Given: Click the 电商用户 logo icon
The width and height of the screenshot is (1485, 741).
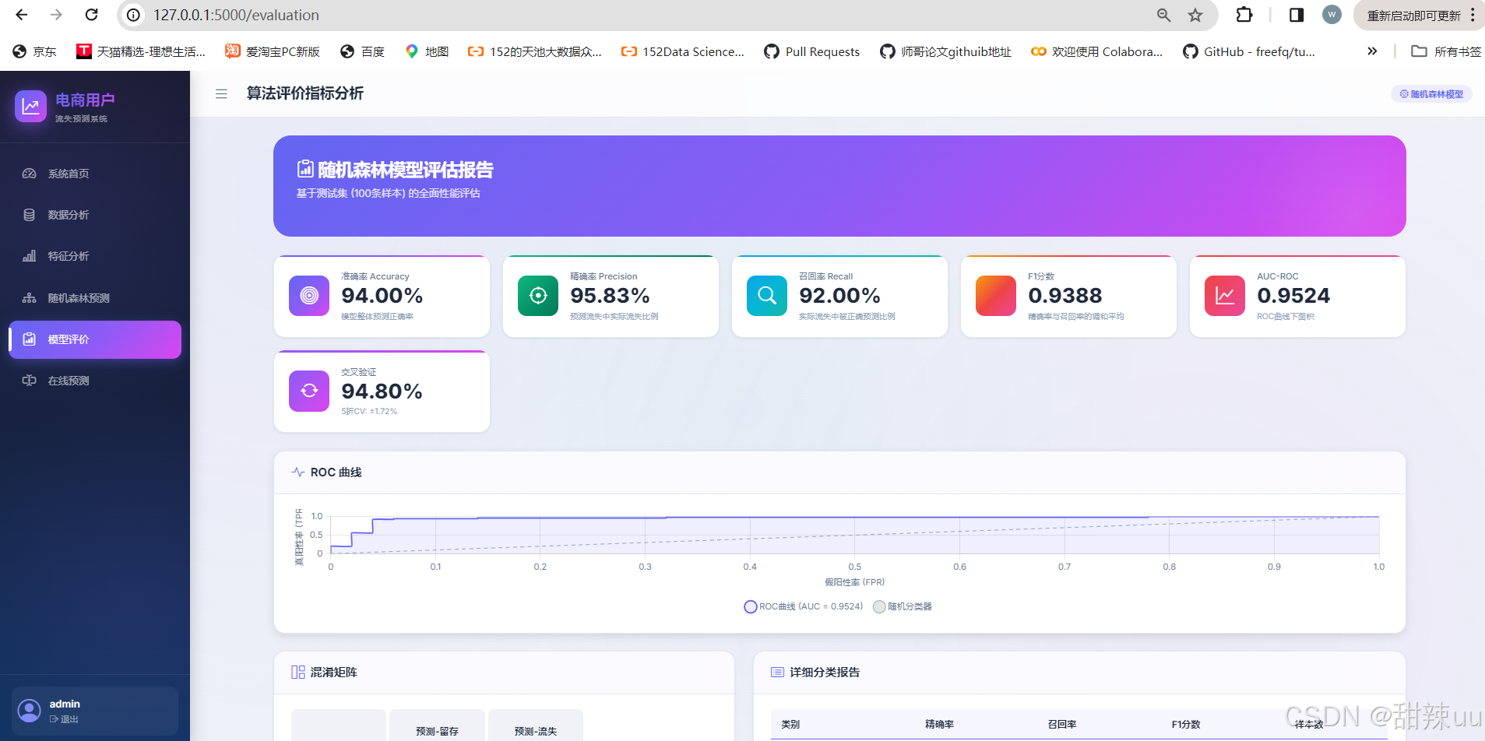Looking at the screenshot, I should [30, 106].
